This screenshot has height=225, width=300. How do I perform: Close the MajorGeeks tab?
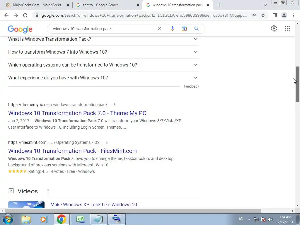pos(68,5)
